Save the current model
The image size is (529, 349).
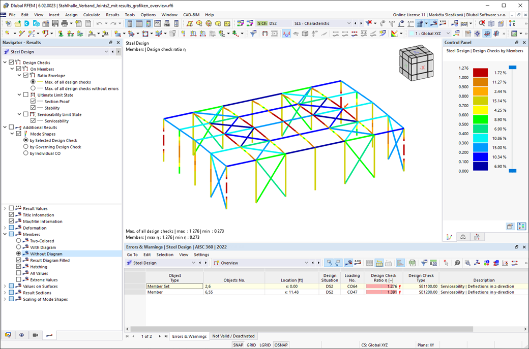pos(55,23)
